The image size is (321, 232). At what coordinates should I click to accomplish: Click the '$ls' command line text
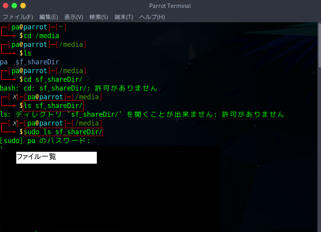tap(25, 53)
